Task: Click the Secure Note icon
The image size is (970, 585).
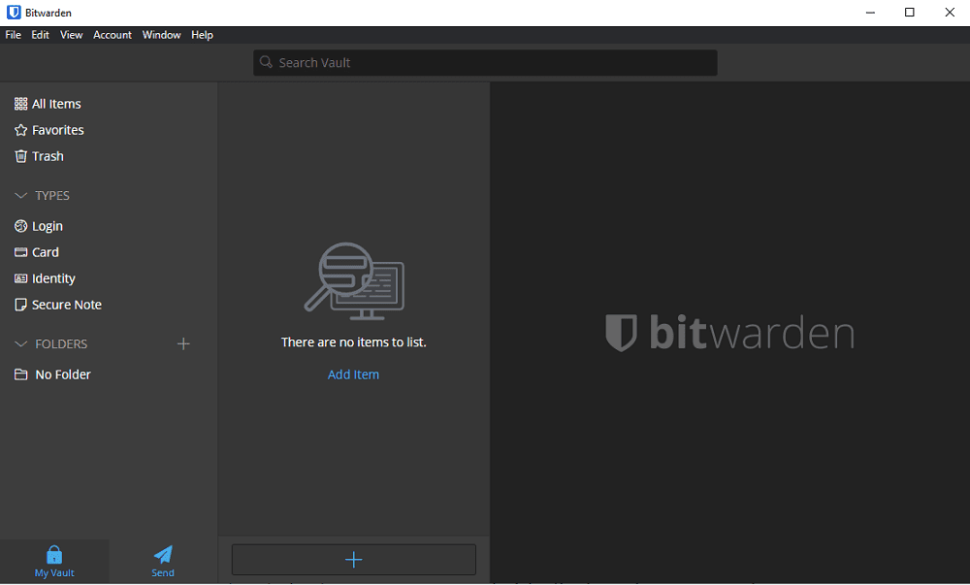Action: [x=20, y=304]
